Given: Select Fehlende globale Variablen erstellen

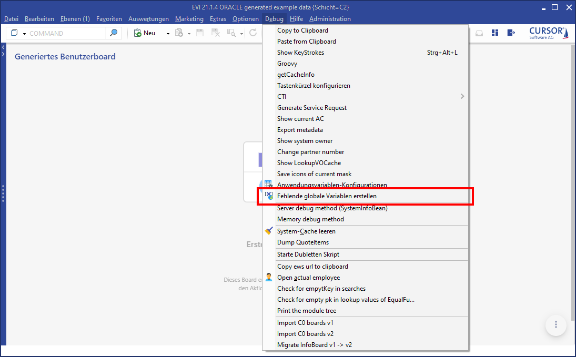Looking at the screenshot, I should pyautogui.click(x=327, y=196).
